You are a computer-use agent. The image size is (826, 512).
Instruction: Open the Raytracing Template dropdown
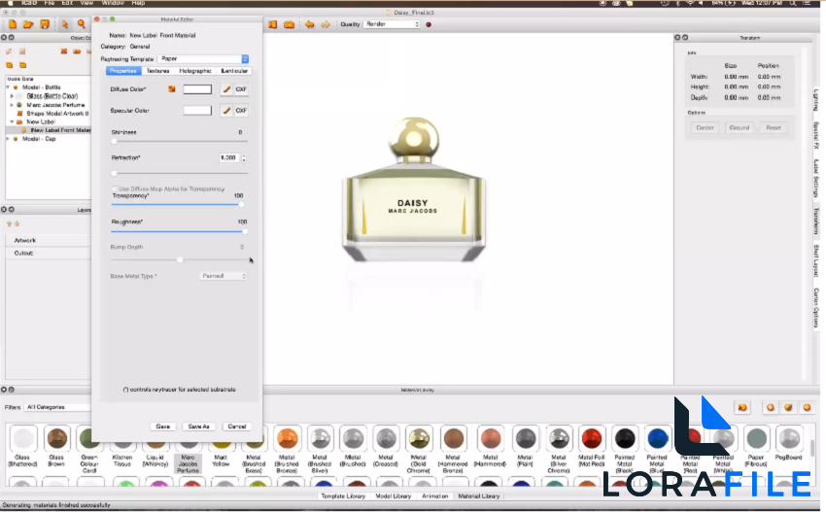203,59
